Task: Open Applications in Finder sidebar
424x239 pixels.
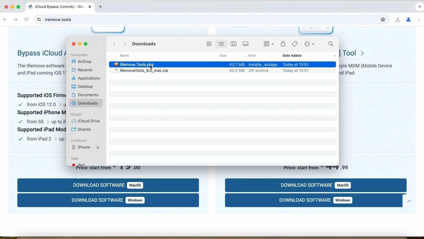Action: click(x=86, y=78)
